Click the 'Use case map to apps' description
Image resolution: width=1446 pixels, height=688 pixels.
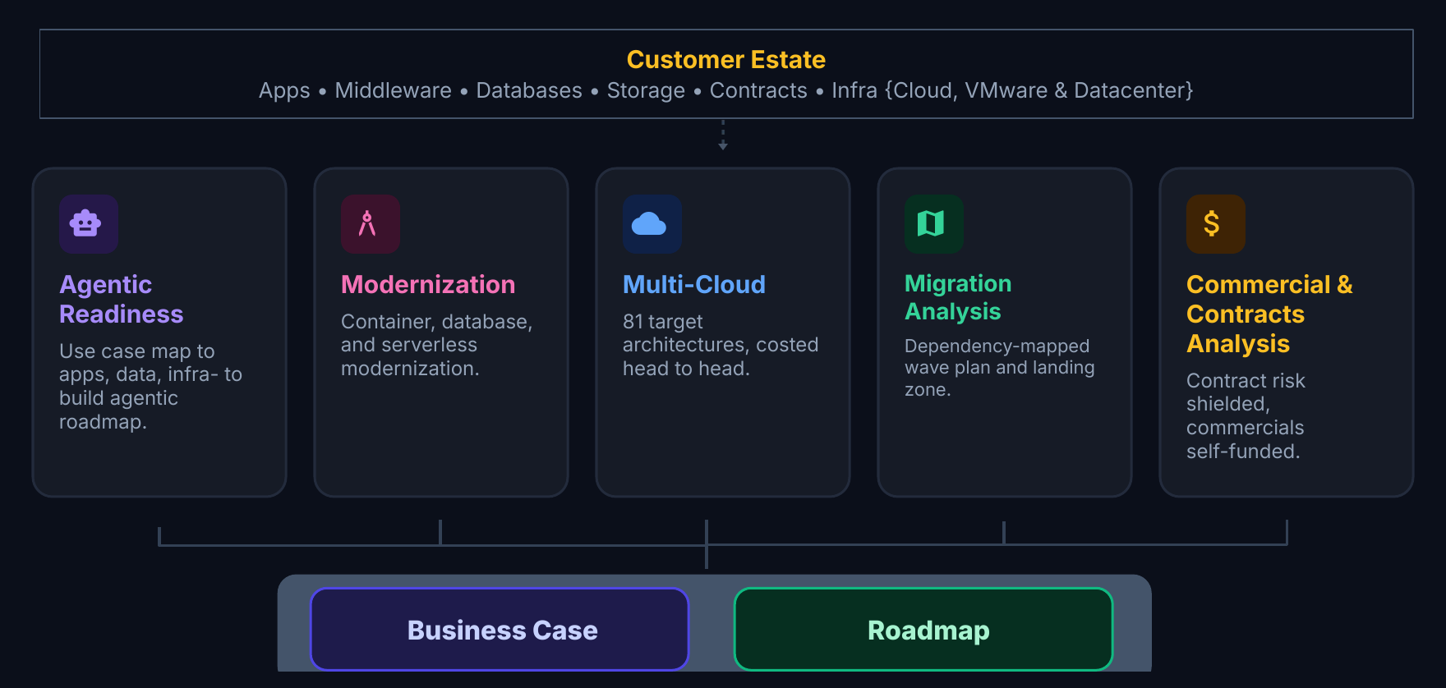pyautogui.click(x=150, y=387)
